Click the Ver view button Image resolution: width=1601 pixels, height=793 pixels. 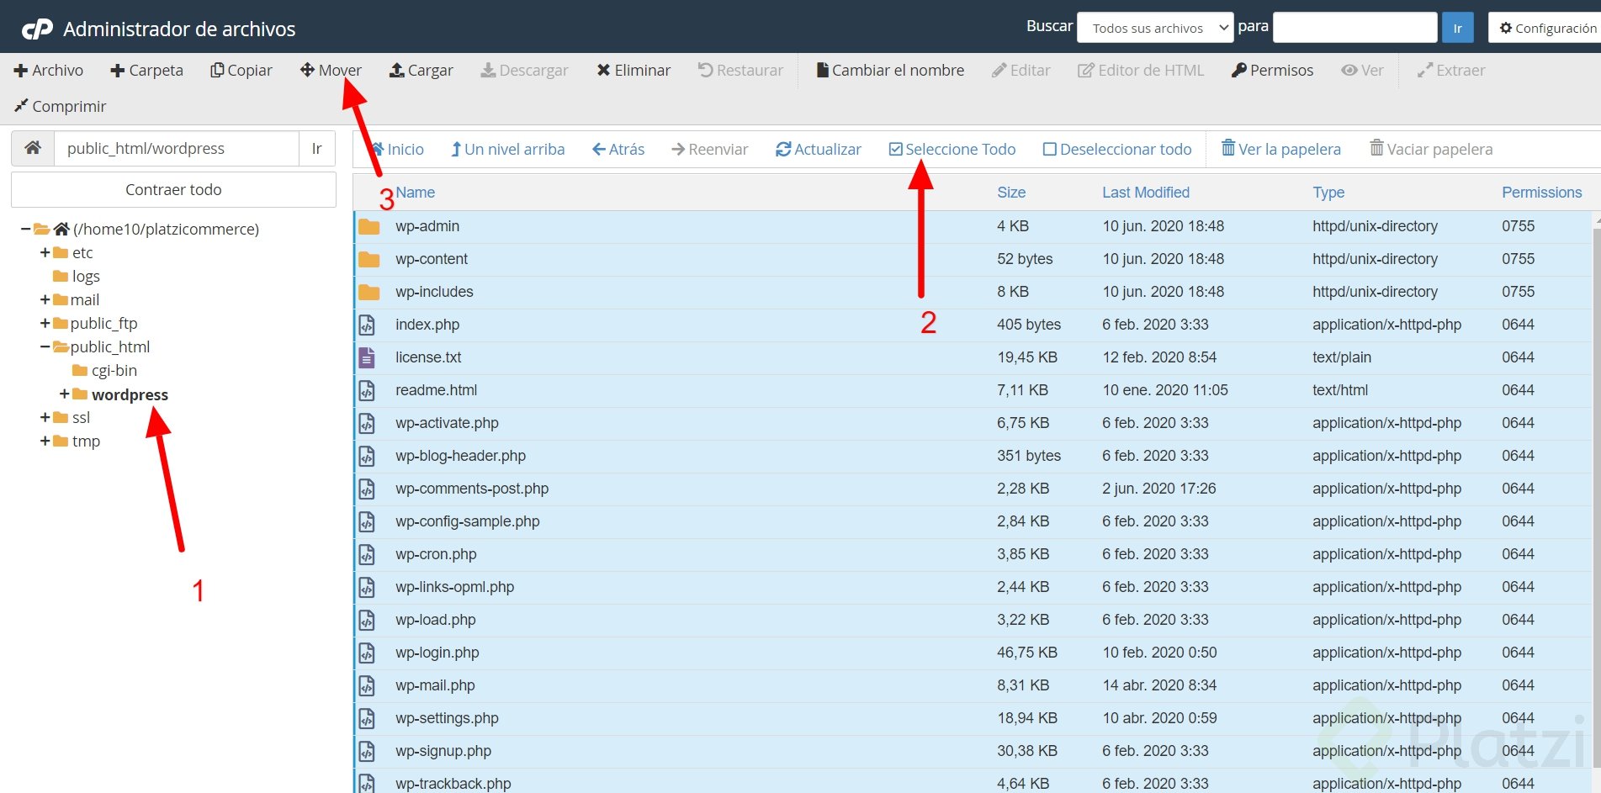pyautogui.click(x=1362, y=71)
